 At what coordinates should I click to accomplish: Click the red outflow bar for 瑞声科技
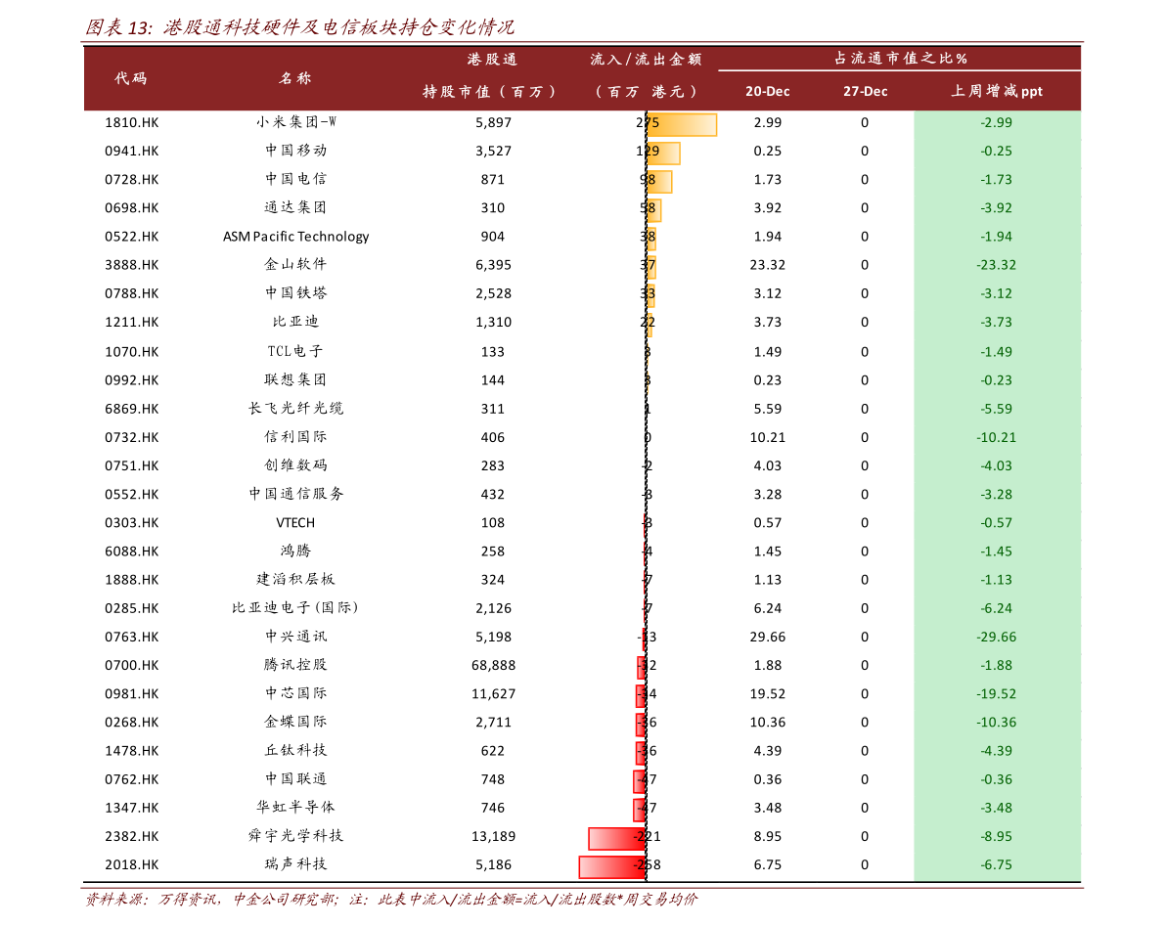tap(612, 866)
